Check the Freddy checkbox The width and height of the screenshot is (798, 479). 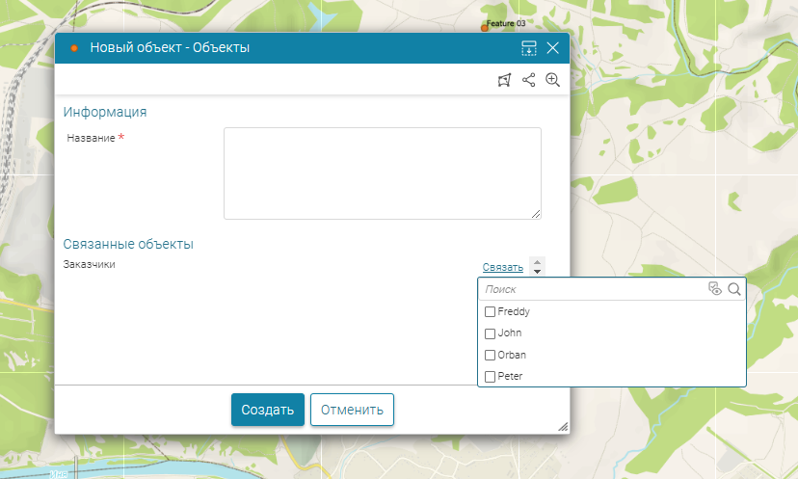tap(490, 312)
